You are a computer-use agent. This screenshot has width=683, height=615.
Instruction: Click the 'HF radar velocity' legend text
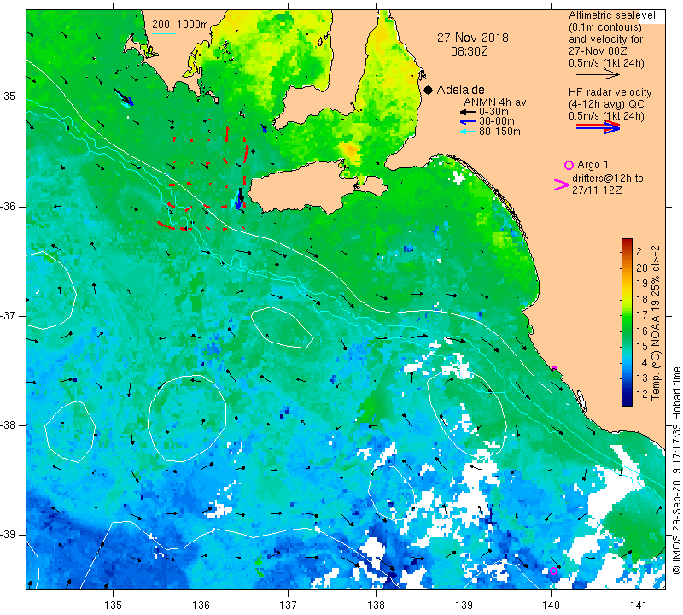610,92
